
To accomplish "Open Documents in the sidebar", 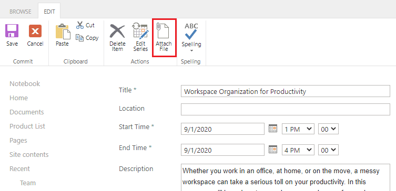I will click(x=27, y=112).
